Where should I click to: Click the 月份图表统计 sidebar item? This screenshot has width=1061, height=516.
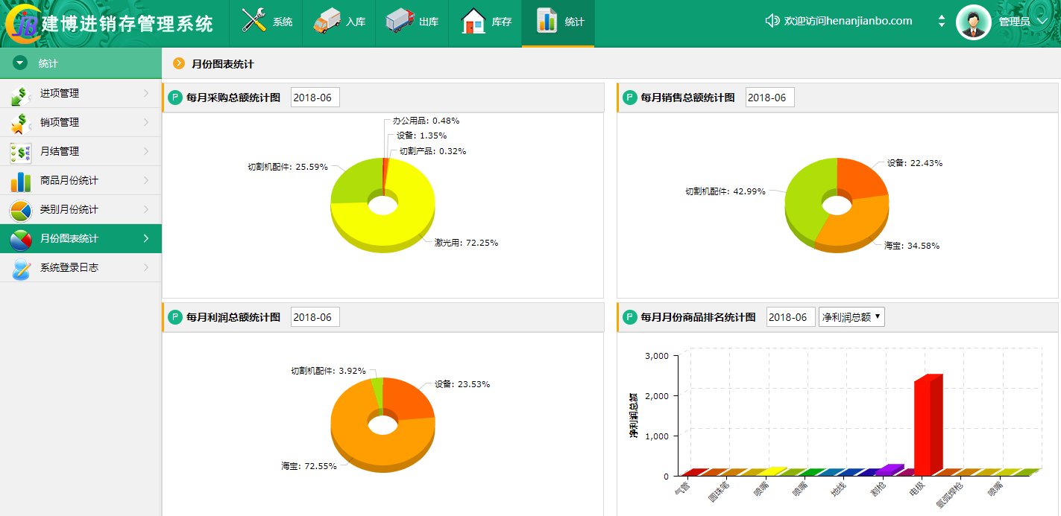(69, 238)
